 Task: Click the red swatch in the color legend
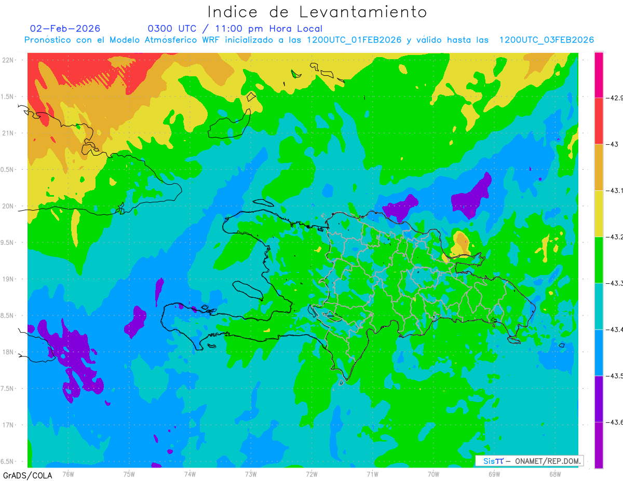point(599,121)
